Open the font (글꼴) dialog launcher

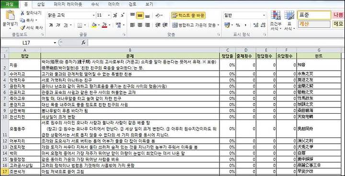pyautogui.click(x=124, y=35)
